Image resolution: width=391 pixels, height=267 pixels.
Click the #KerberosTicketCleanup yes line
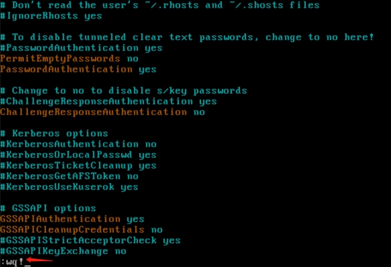[78, 166]
